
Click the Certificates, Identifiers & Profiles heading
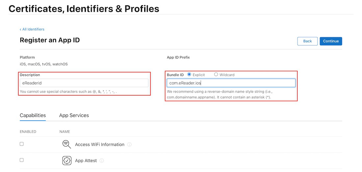pos(84,9)
